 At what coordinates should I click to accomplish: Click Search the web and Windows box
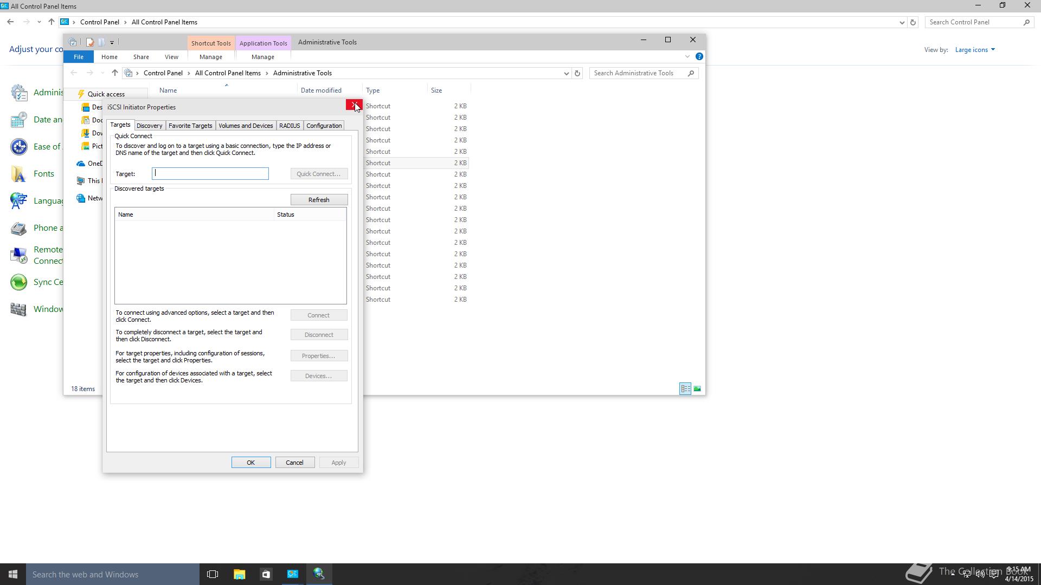[x=113, y=574]
